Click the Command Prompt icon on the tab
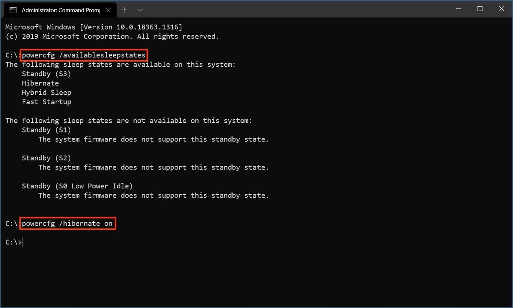Screen dimensions: 513x308 point(12,9)
